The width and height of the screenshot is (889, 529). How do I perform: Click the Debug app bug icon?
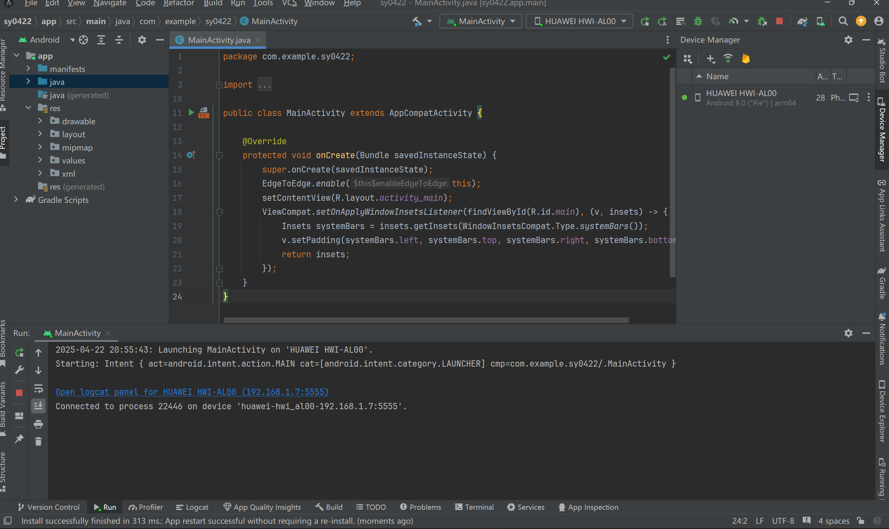coord(698,21)
